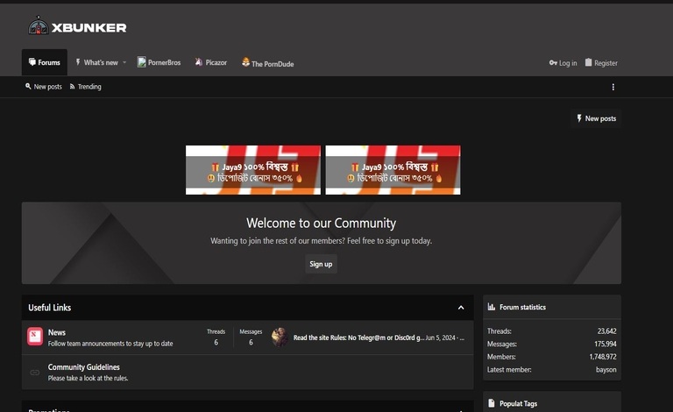Screen dimensions: 673x412
Task: Click the Register clipboard icon
Action: (x=589, y=62)
